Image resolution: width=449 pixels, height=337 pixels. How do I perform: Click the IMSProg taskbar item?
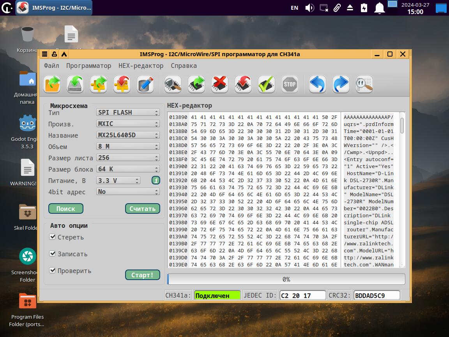coord(54,8)
